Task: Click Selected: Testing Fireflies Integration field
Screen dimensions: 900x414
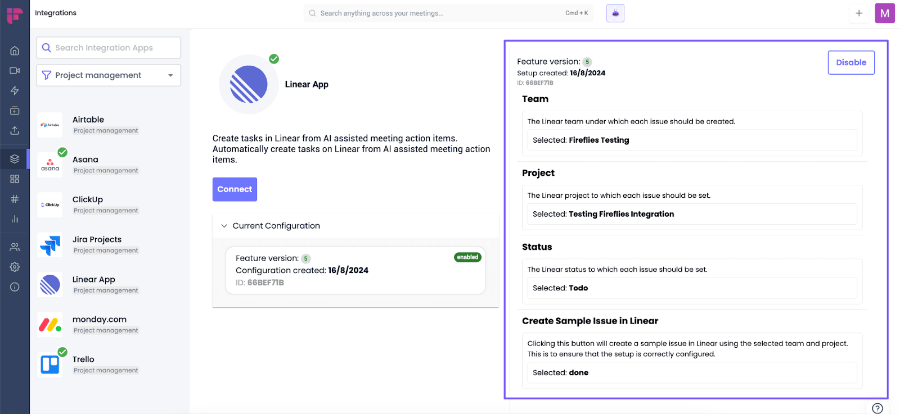Action: point(692,214)
